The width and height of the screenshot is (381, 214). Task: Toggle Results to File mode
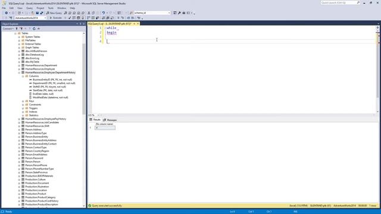113,18
